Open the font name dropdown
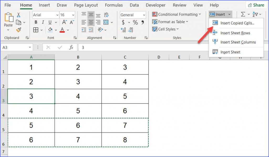 pyautogui.click(x=57, y=15)
